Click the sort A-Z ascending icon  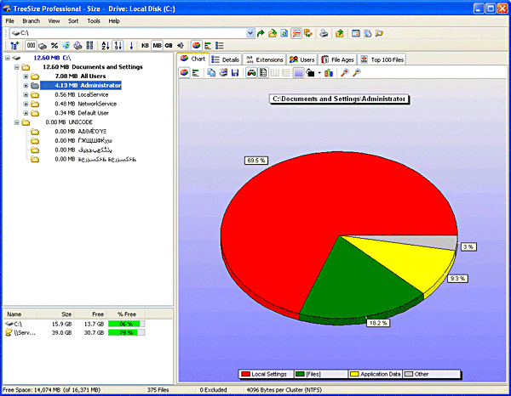[x=105, y=46]
